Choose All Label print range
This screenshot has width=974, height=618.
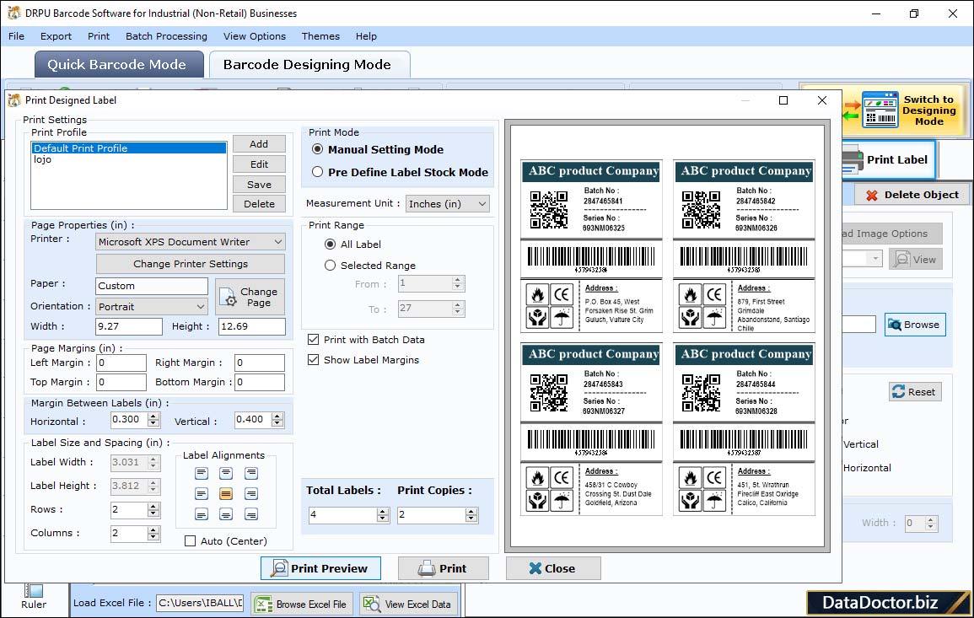pos(331,245)
